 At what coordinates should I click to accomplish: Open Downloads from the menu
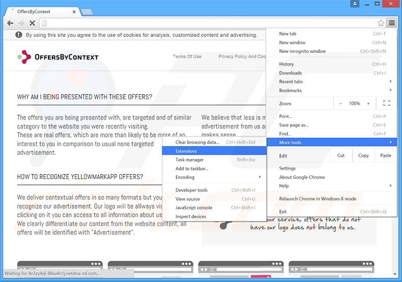[x=332, y=73]
